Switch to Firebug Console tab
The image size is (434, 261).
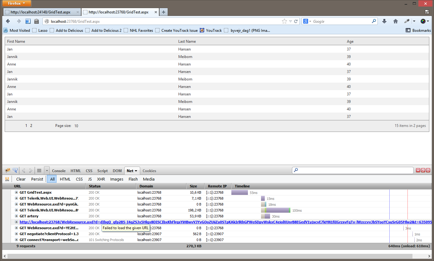pyautogui.click(x=59, y=171)
